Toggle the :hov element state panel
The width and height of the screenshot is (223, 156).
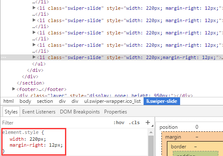tap(119, 122)
